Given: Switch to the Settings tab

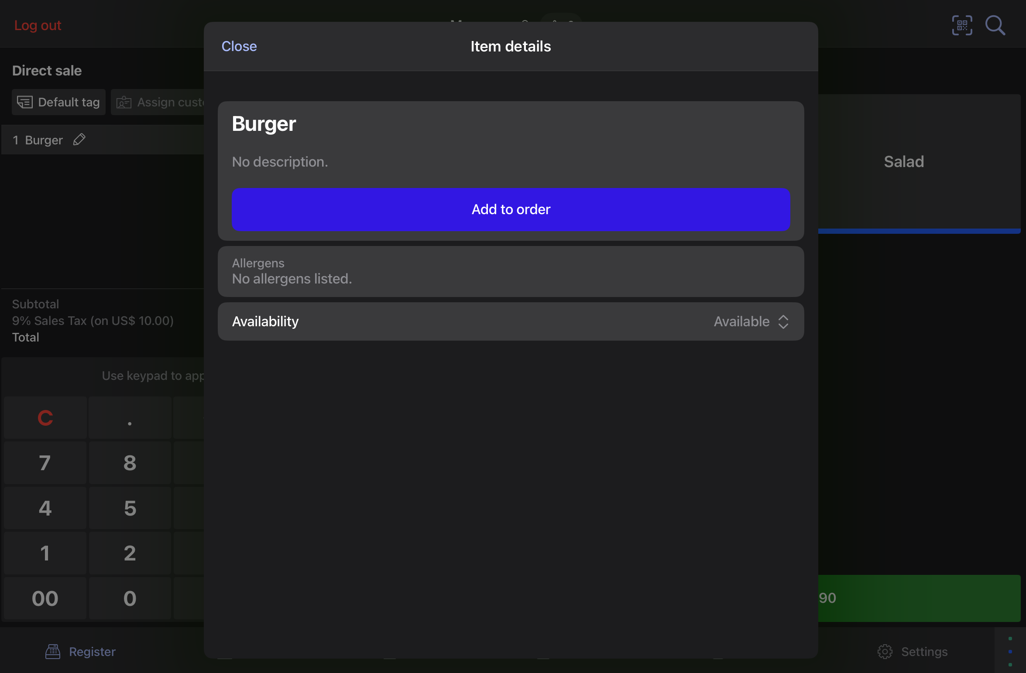Looking at the screenshot, I should coord(924,651).
